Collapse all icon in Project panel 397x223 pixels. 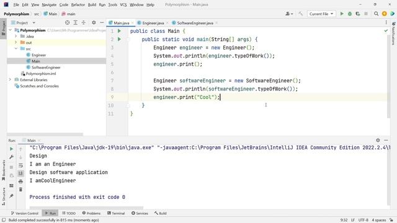[x=84, y=23]
